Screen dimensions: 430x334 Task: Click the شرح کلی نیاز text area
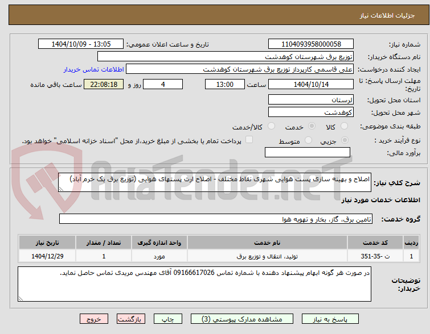pos(215,182)
